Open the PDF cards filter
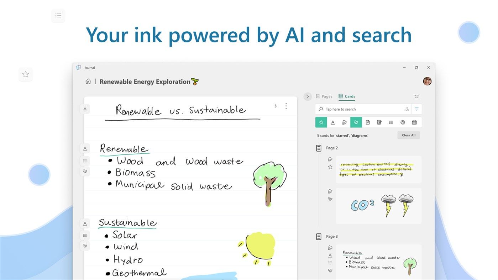This screenshot has height=280, width=498. (368, 122)
